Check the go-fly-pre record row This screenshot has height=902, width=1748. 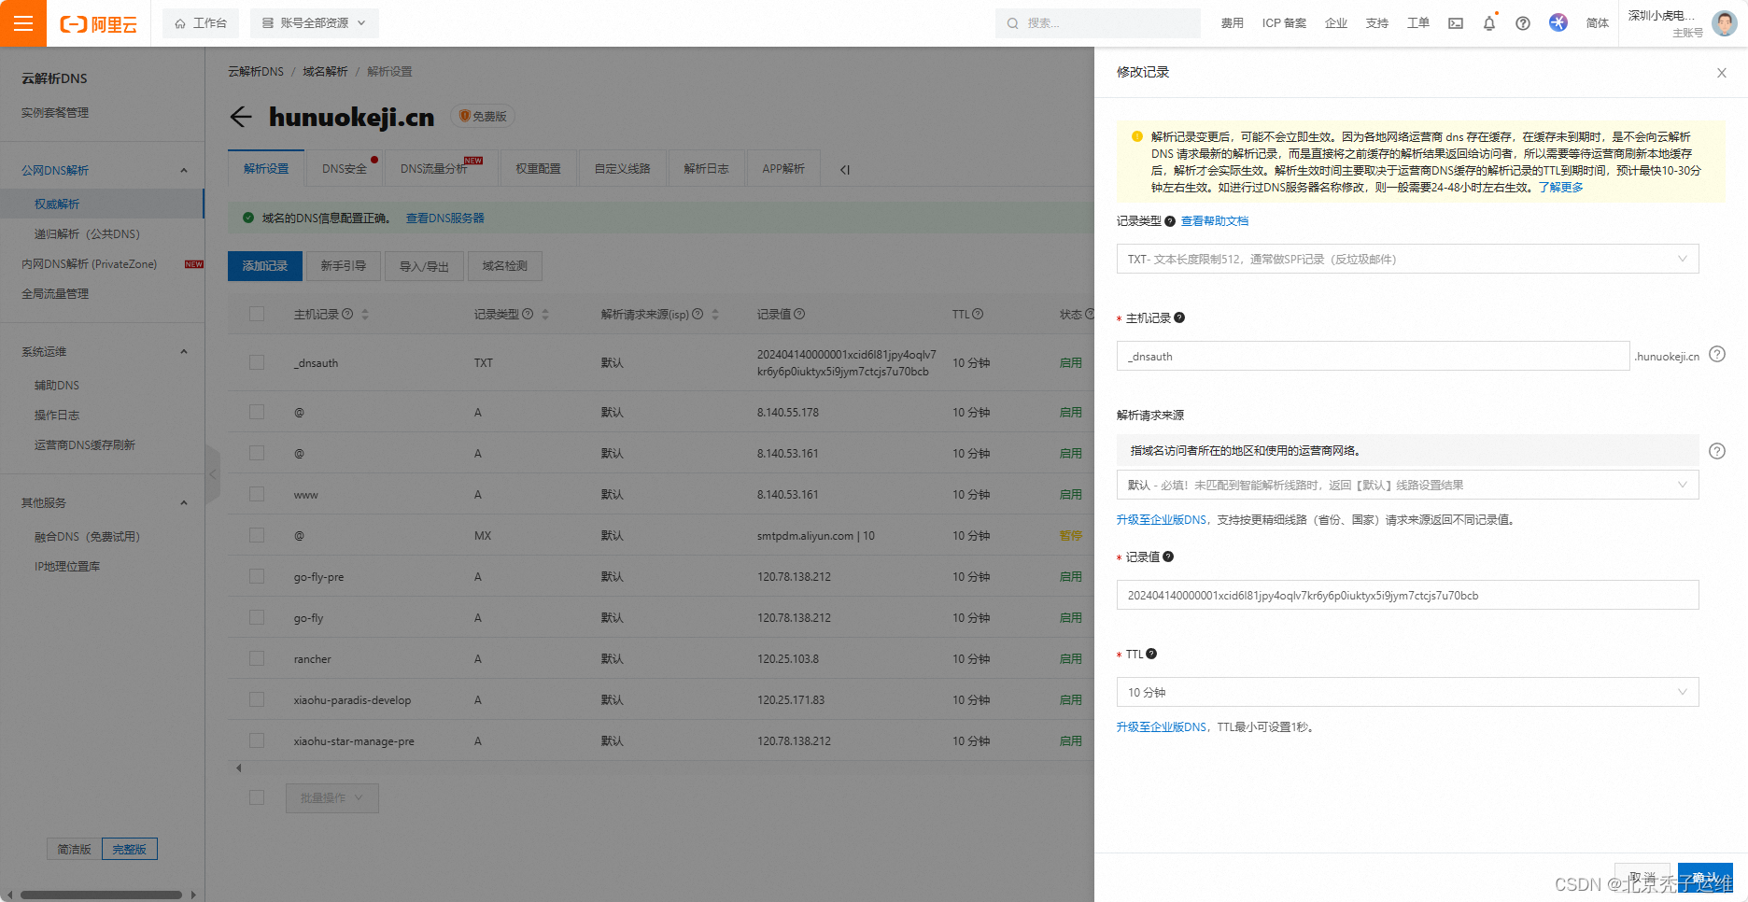257,576
